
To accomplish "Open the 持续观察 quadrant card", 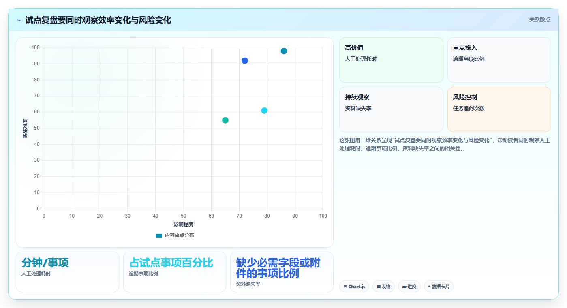I will pyautogui.click(x=391, y=109).
